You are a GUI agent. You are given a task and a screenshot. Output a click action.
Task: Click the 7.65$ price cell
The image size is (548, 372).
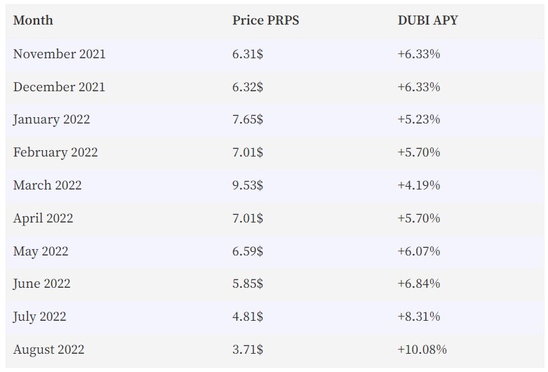(248, 119)
